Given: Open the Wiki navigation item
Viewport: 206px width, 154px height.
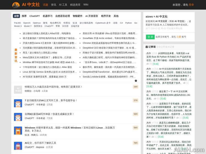Looking at the screenshot, I should [86, 5].
